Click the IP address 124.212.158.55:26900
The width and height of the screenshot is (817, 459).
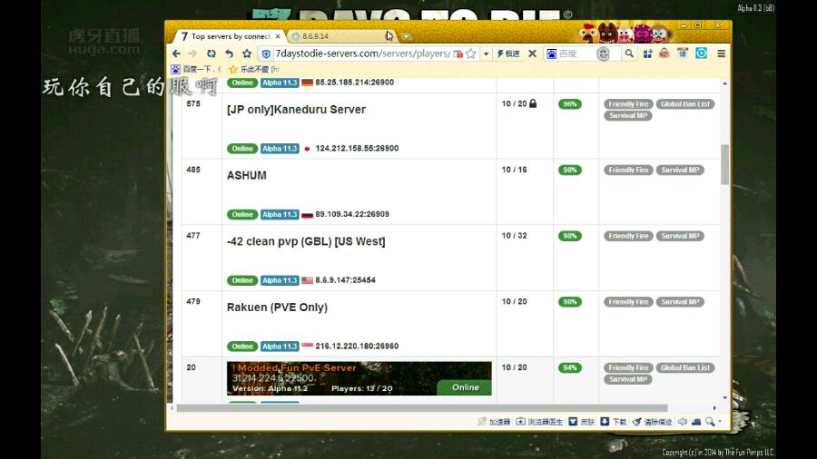click(x=357, y=149)
